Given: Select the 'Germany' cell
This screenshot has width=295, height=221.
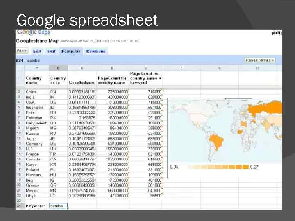Looking at the screenshot, I should 37,144.
